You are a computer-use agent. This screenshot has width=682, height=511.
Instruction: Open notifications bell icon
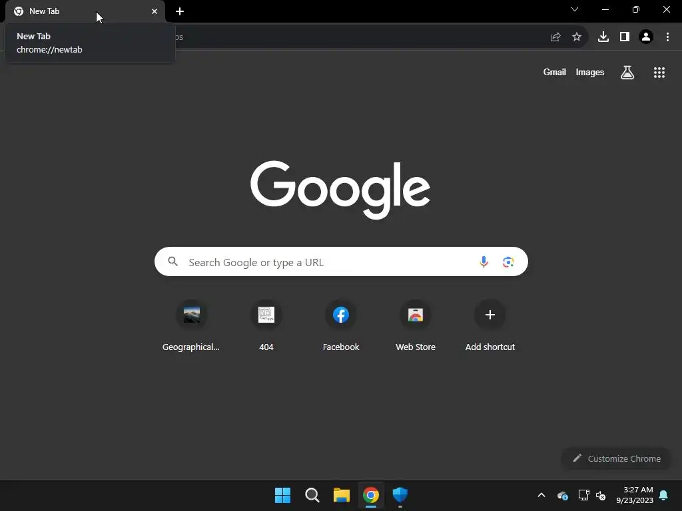tap(664, 495)
